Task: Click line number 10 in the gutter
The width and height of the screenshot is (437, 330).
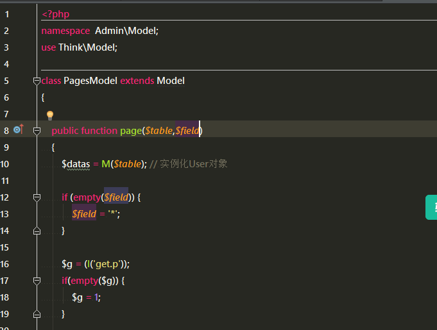Action: point(6,164)
